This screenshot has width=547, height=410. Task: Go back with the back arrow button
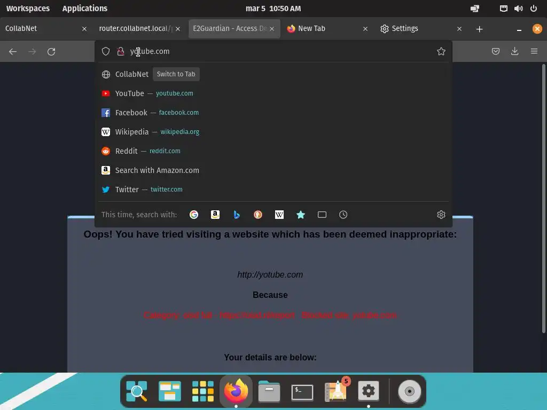coord(13,52)
